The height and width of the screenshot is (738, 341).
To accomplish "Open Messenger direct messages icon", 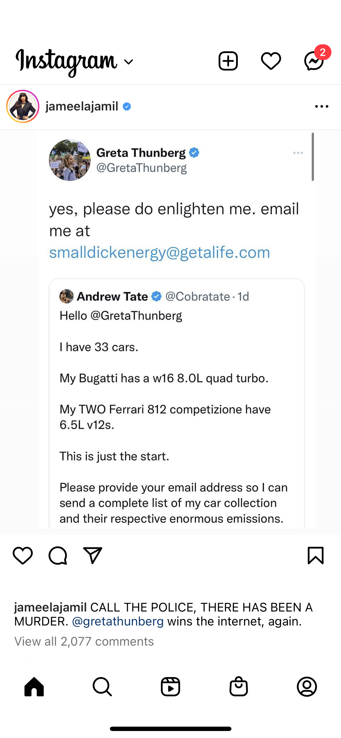I will [314, 61].
